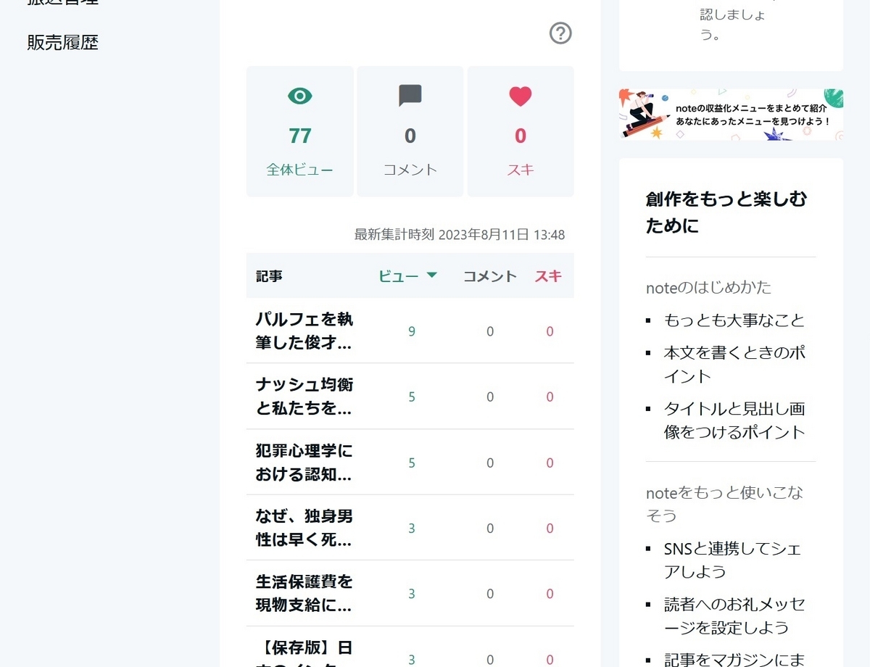Screen dimensions: 870x667
Task: Open article ナッシュ均衡と私たちを
Action: 304,397
